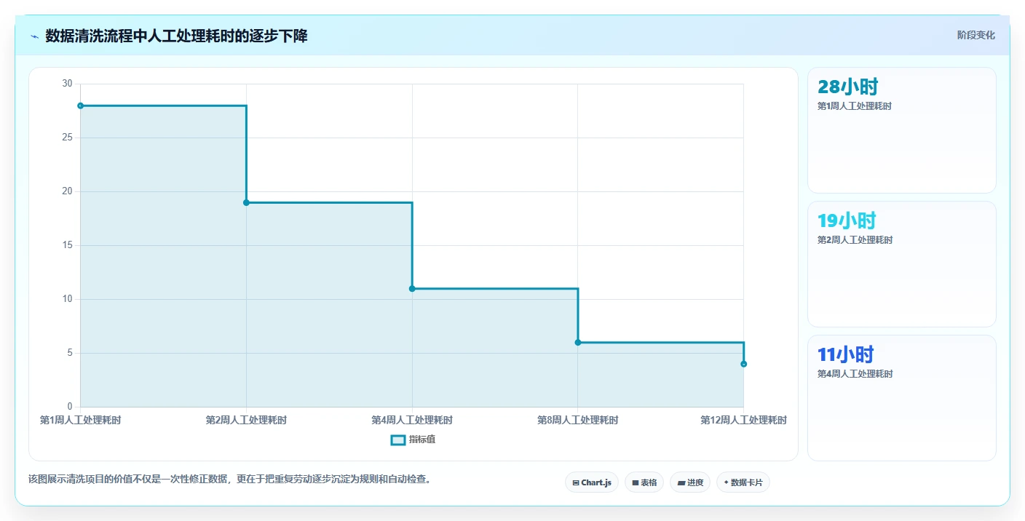Click the data point at 第2周 (19)
The width and height of the screenshot is (1025, 521).
246,202
